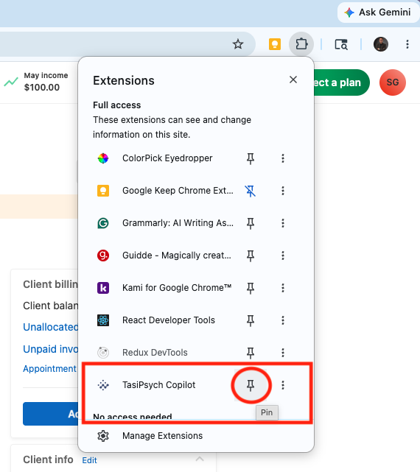The height and width of the screenshot is (472, 420).
Task: Click the Manage Extensions gear icon
Action: (103, 436)
